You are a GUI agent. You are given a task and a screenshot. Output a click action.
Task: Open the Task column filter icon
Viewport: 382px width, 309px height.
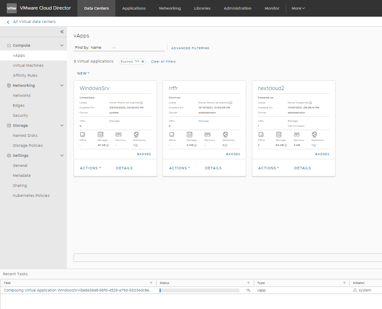click(x=151, y=283)
